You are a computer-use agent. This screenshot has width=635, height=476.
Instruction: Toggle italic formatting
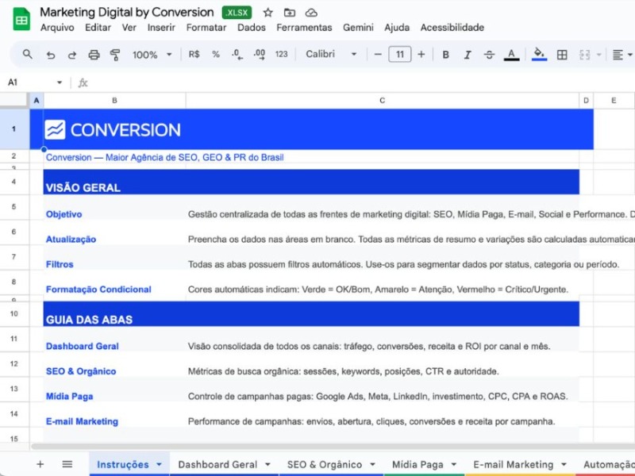click(466, 55)
